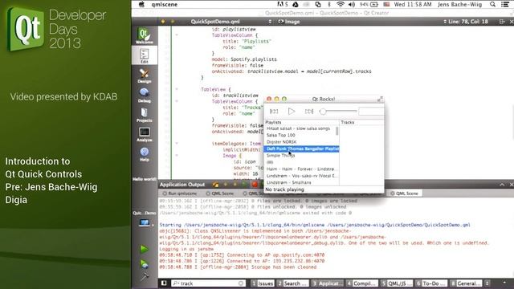514x289 pixels.
Task: Click the Go Forward arrow in editor toolbar
Action: (x=173, y=22)
